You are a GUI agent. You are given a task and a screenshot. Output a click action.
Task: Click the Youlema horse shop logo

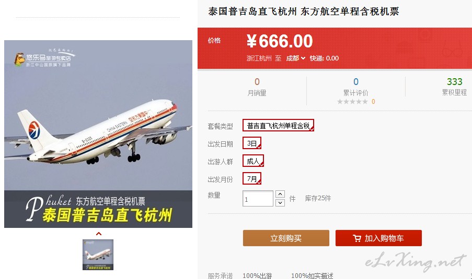(x=19, y=59)
